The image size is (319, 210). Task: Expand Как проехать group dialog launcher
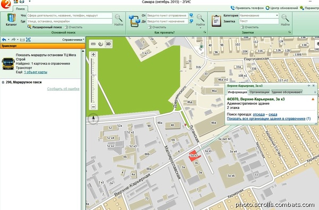click(205, 32)
